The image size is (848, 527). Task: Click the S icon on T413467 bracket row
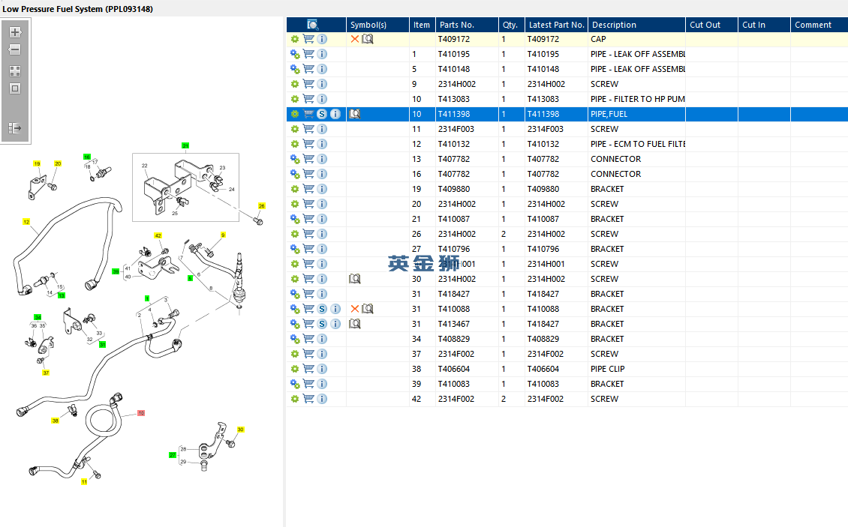point(322,324)
